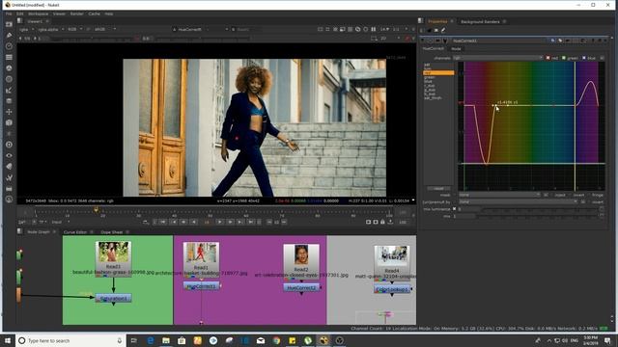Screen dimensions: 618x347
Task: Click the ColorLookup1 node
Action: [392, 289]
